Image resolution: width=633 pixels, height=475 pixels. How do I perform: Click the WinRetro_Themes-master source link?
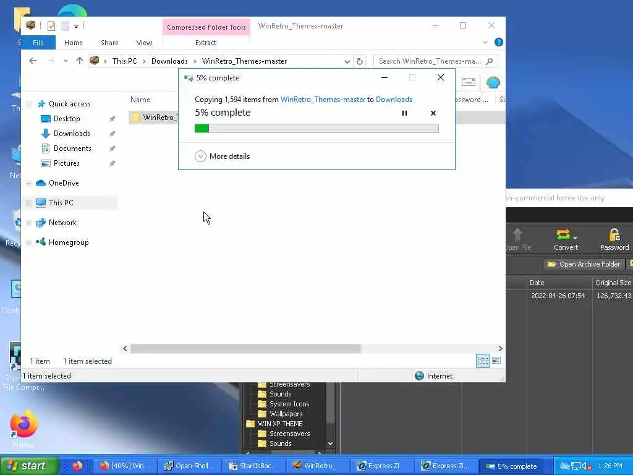coord(323,100)
